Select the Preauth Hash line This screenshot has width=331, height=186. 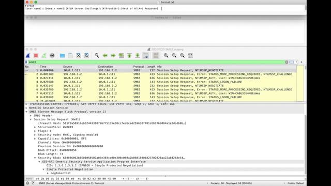[112, 123]
